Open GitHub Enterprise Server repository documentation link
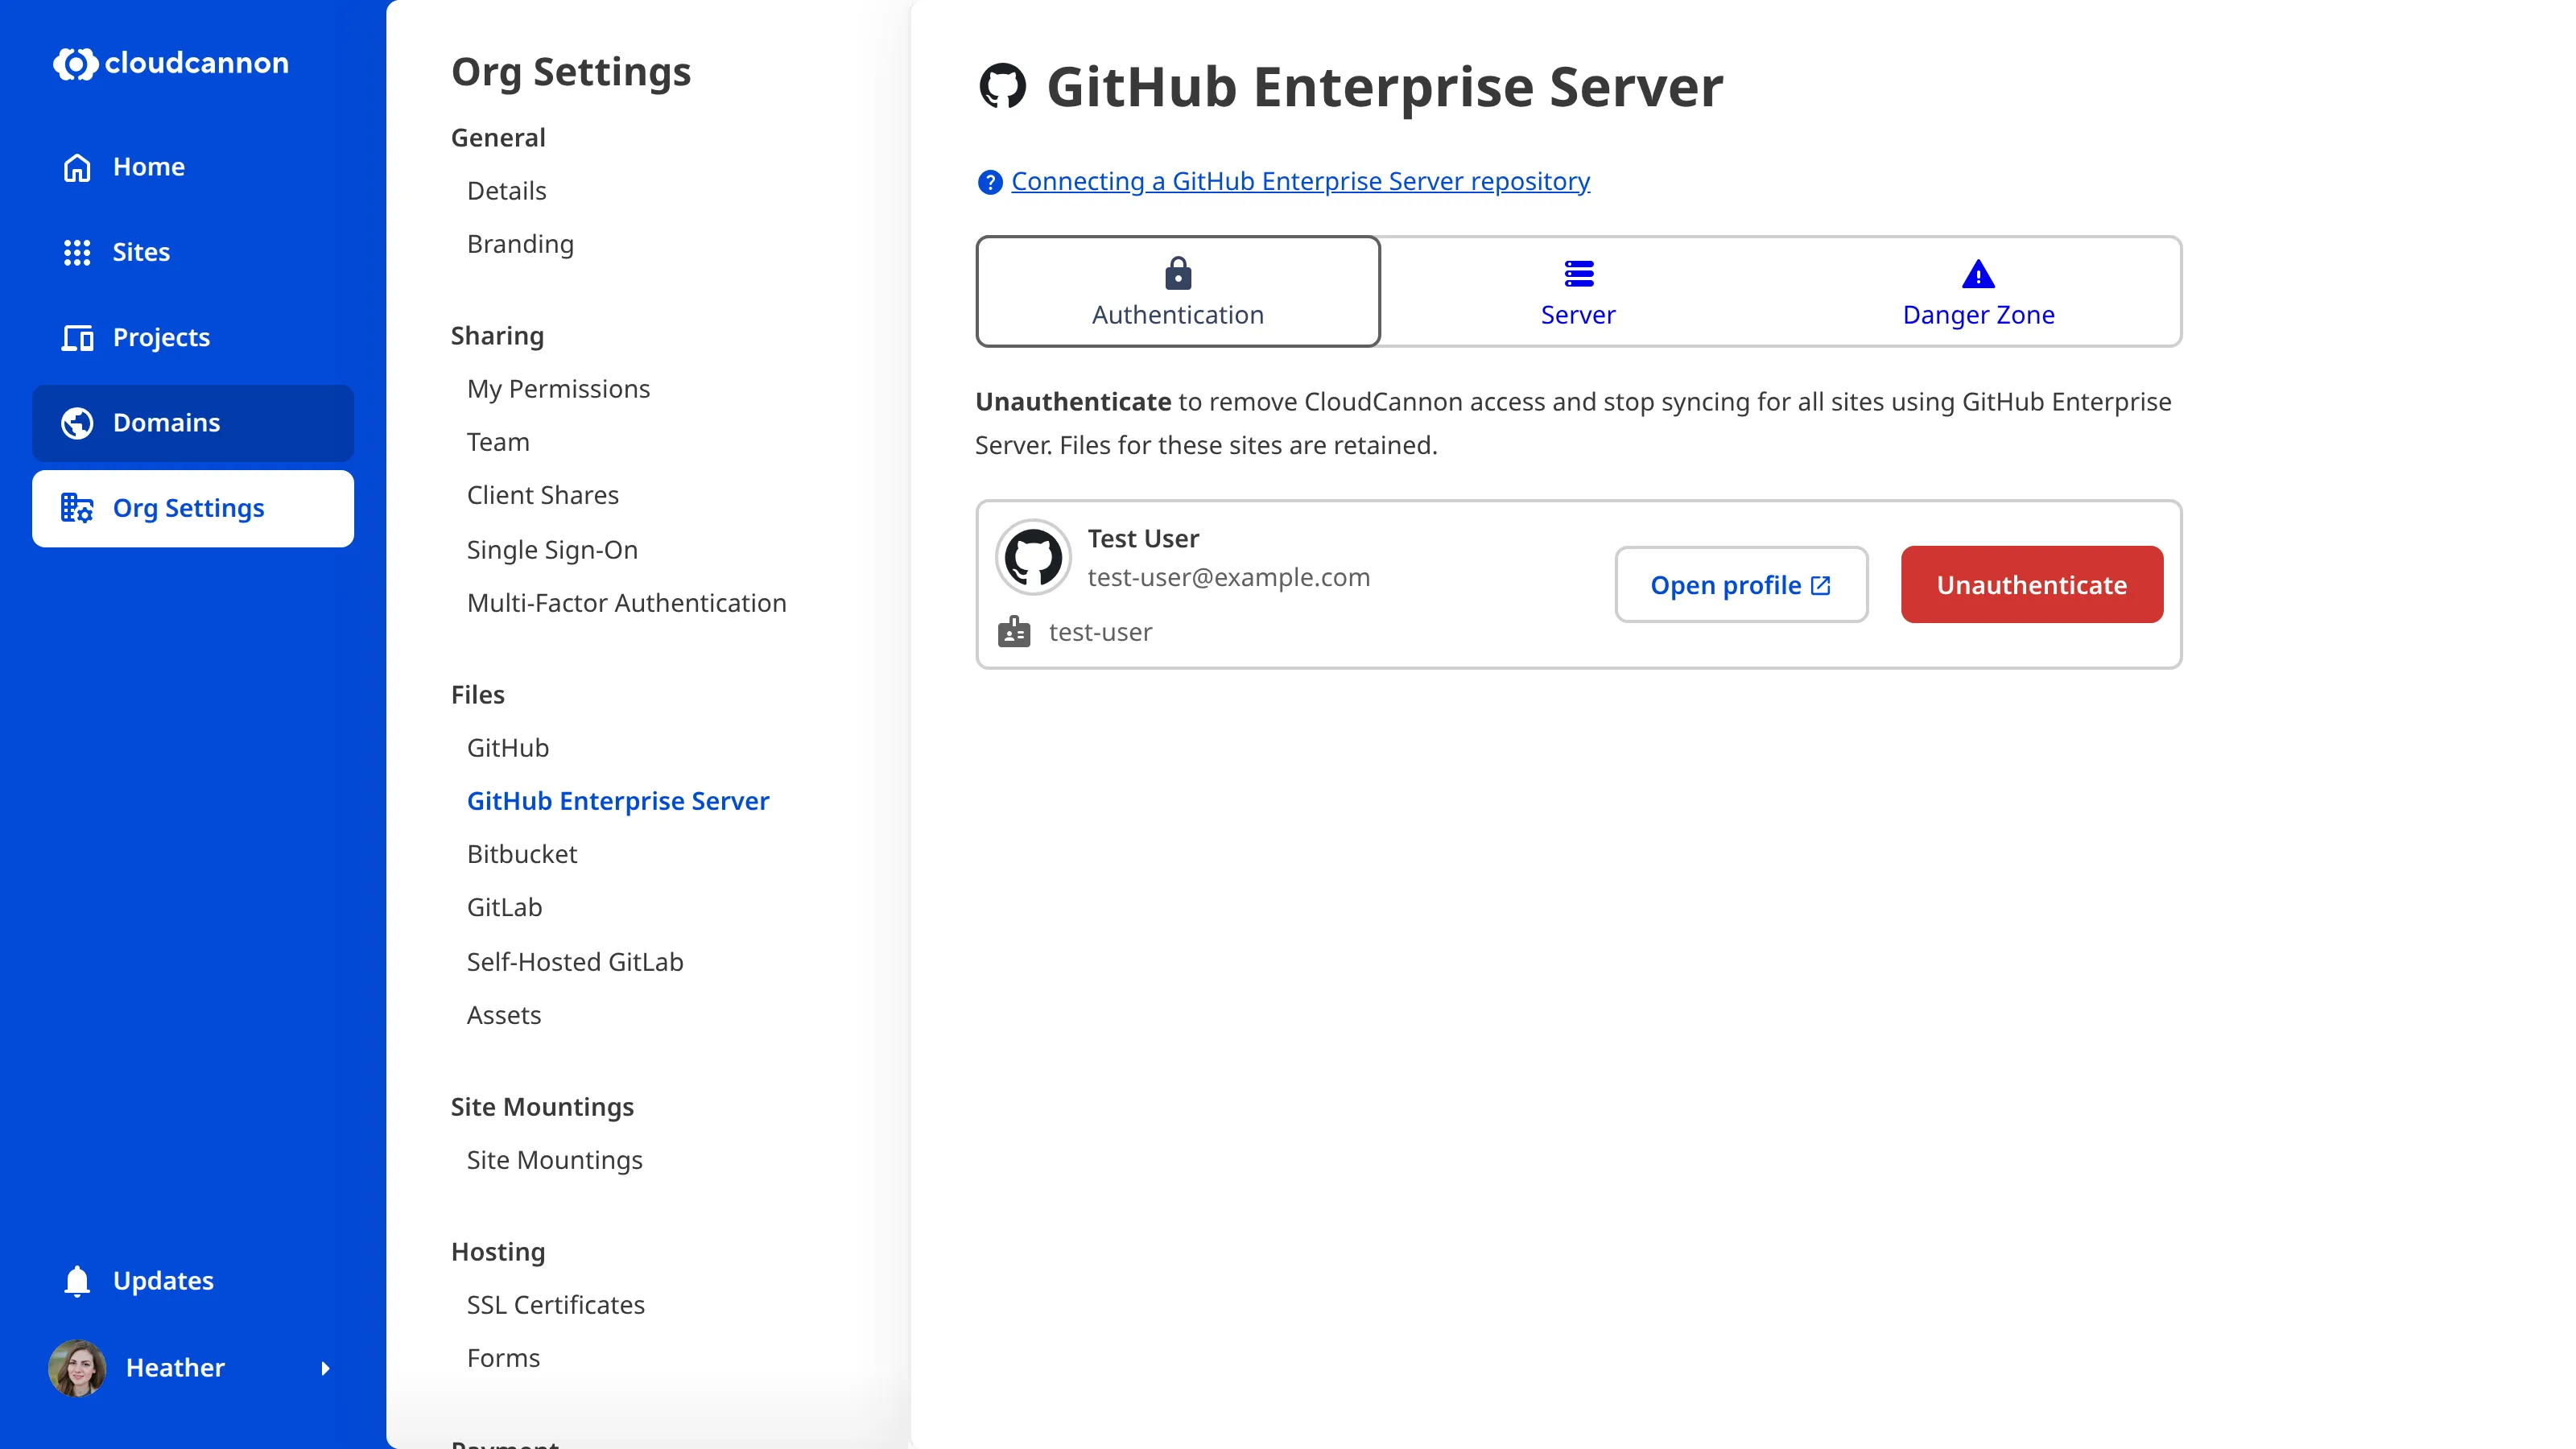 click(1300, 181)
